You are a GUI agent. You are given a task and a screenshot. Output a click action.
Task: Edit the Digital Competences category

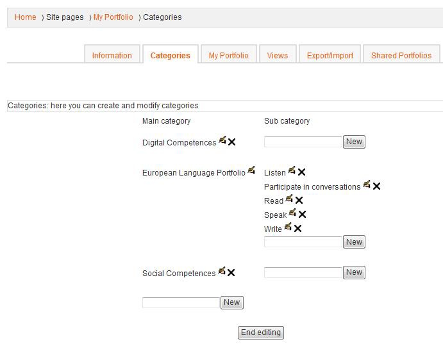(222, 140)
